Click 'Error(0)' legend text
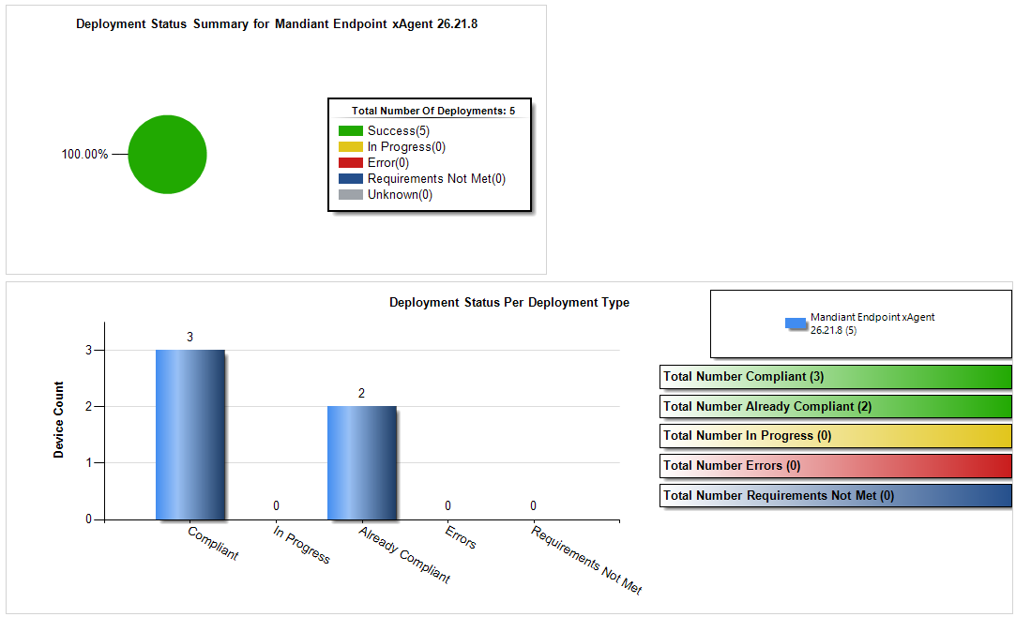 click(x=388, y=162)
